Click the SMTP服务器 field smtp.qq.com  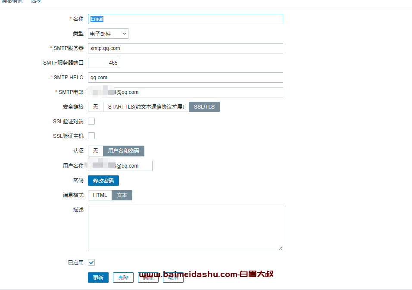click(185, 48)
